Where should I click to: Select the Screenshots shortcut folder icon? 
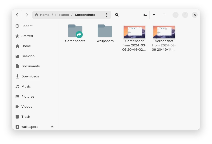[x=75, y=31]
